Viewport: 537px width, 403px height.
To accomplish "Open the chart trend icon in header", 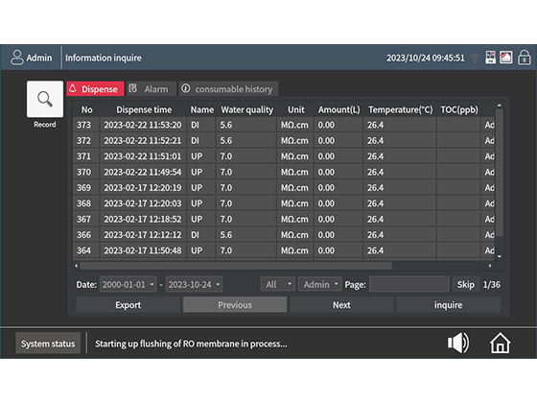I will pyautogui.click(x=506, y=58).
